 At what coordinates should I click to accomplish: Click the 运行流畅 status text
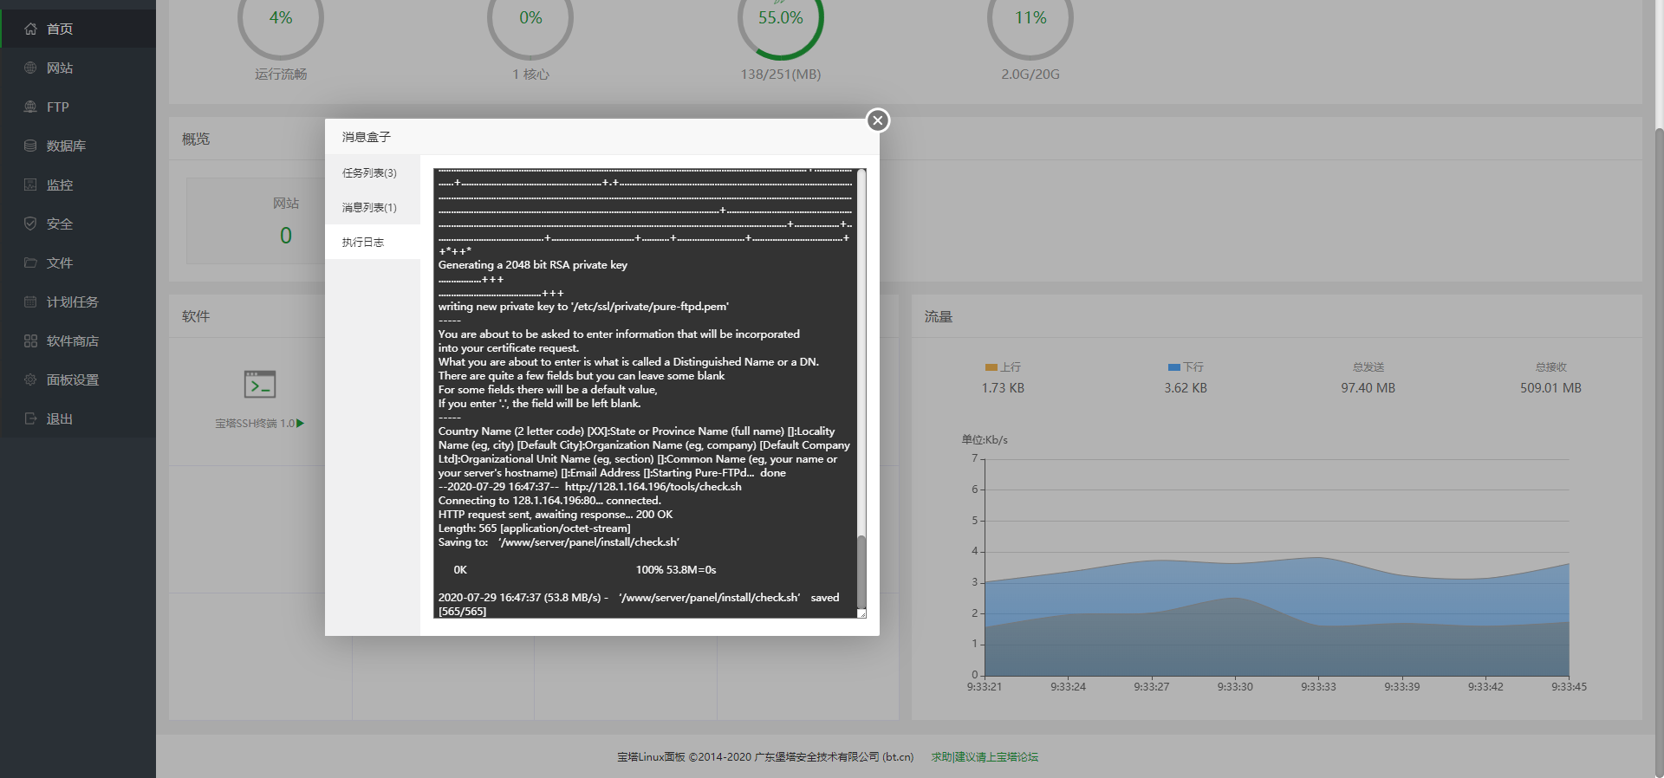tap(281, 75)
